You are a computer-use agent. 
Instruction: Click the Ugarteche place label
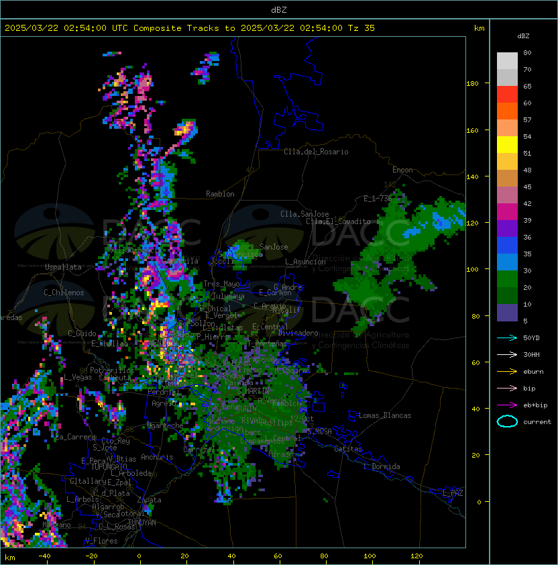pyautogui.click(x=165, y=425)
